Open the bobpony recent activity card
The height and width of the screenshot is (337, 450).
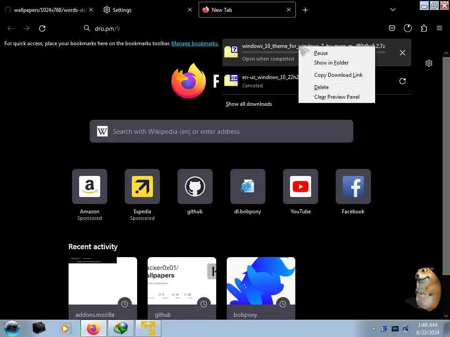click(261, 288)
